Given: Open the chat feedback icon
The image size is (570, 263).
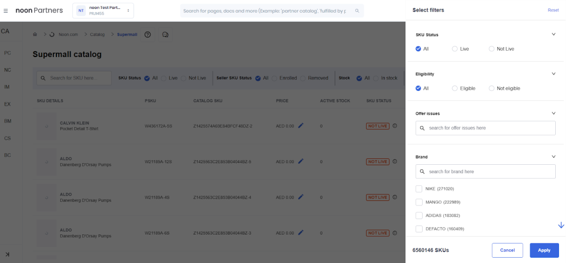Looking at the screenshot, I should coord(165,34).
